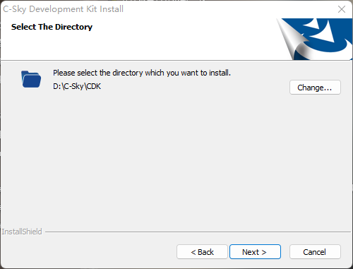Hit the Cancel button at the bottom right
Image resolution: width=353 pixels, height=269 pixels.
(315, 252)
